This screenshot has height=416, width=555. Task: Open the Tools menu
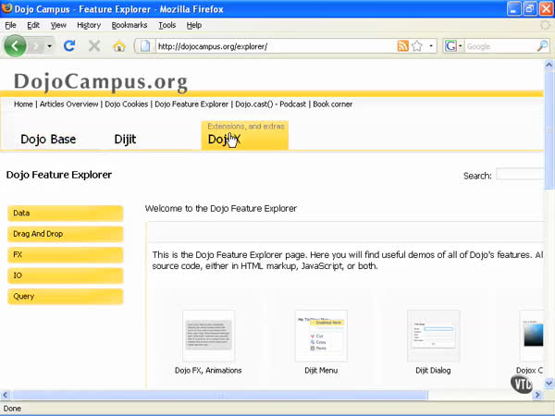tap(166, 25)
